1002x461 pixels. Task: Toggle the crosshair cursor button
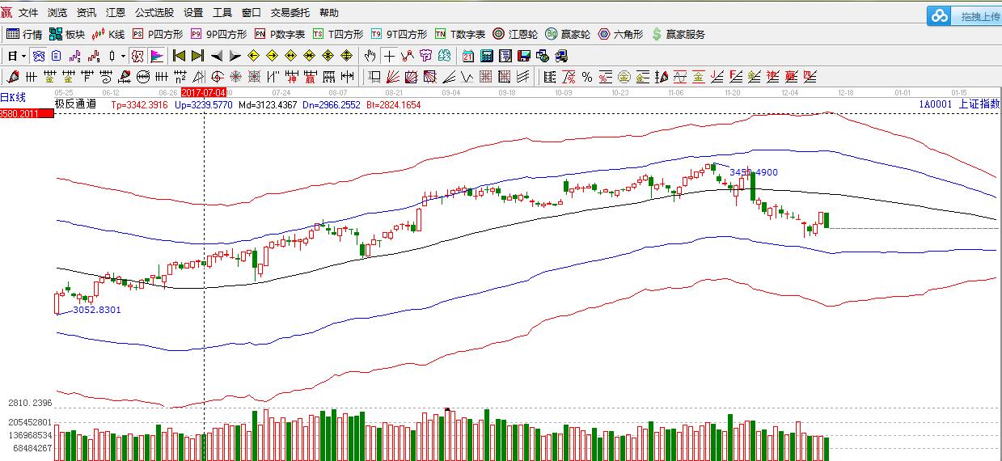pyautogui.click(x=390, y=56)
